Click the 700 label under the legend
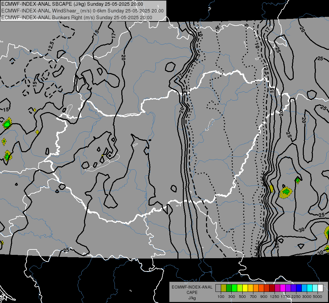This screenshot has width=329, height=303. pos(253,297)
